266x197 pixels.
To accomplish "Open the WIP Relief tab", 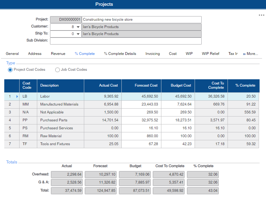I will point(210,54).
